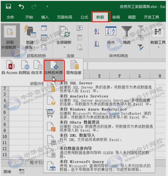168x176 pixels.
Task: Click the Recent Sources icon
Action: tap(44, 47)
